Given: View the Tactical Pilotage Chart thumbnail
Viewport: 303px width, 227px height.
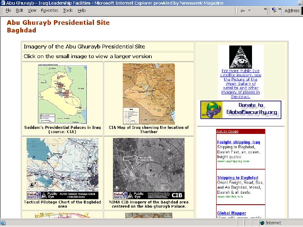Looking at the screenshot, I should click(62, 168).
